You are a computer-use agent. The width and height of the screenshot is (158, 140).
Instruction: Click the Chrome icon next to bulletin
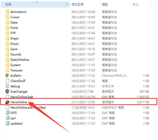pos(7,76)
